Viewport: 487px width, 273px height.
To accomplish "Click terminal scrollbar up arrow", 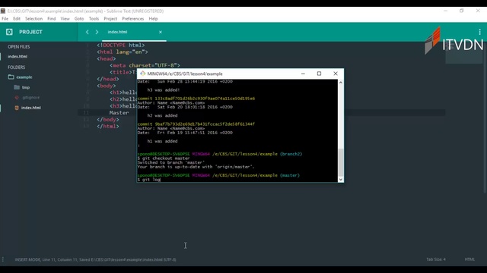I will [341, 83].
